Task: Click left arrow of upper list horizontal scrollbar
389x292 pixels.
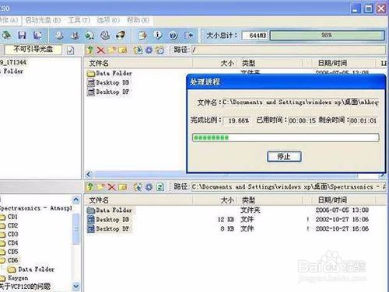Action: click(89, 175)
